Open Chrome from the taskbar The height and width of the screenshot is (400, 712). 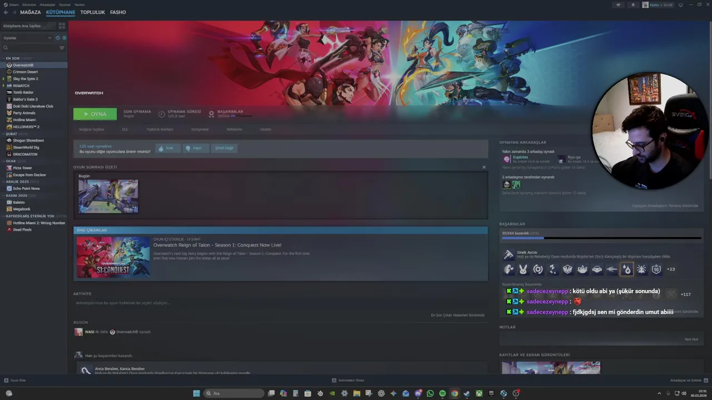(454, 393)
